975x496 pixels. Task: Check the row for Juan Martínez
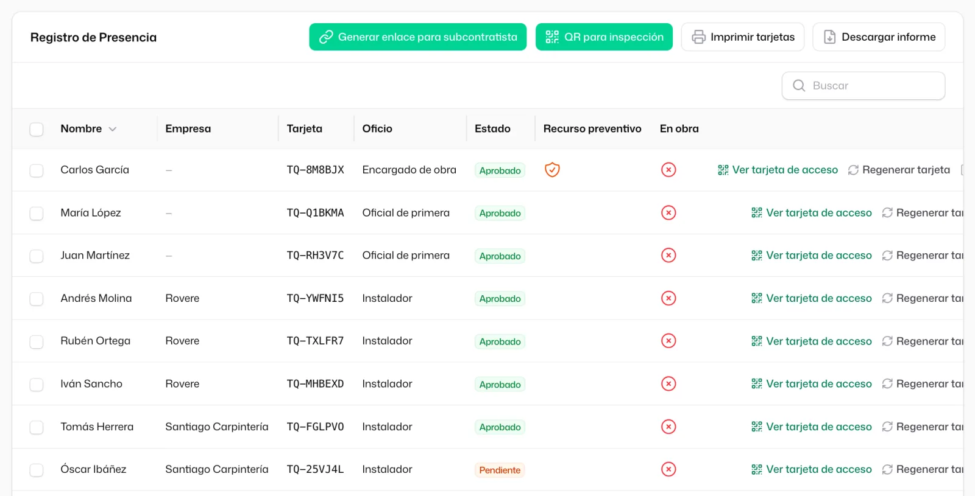point(37,256)
